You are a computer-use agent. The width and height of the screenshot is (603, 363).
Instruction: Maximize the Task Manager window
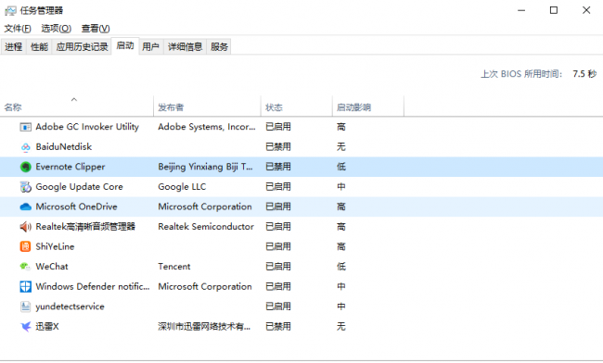click(554, 10)
